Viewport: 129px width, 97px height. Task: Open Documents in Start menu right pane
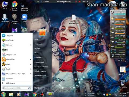click(x=38, y=44)
